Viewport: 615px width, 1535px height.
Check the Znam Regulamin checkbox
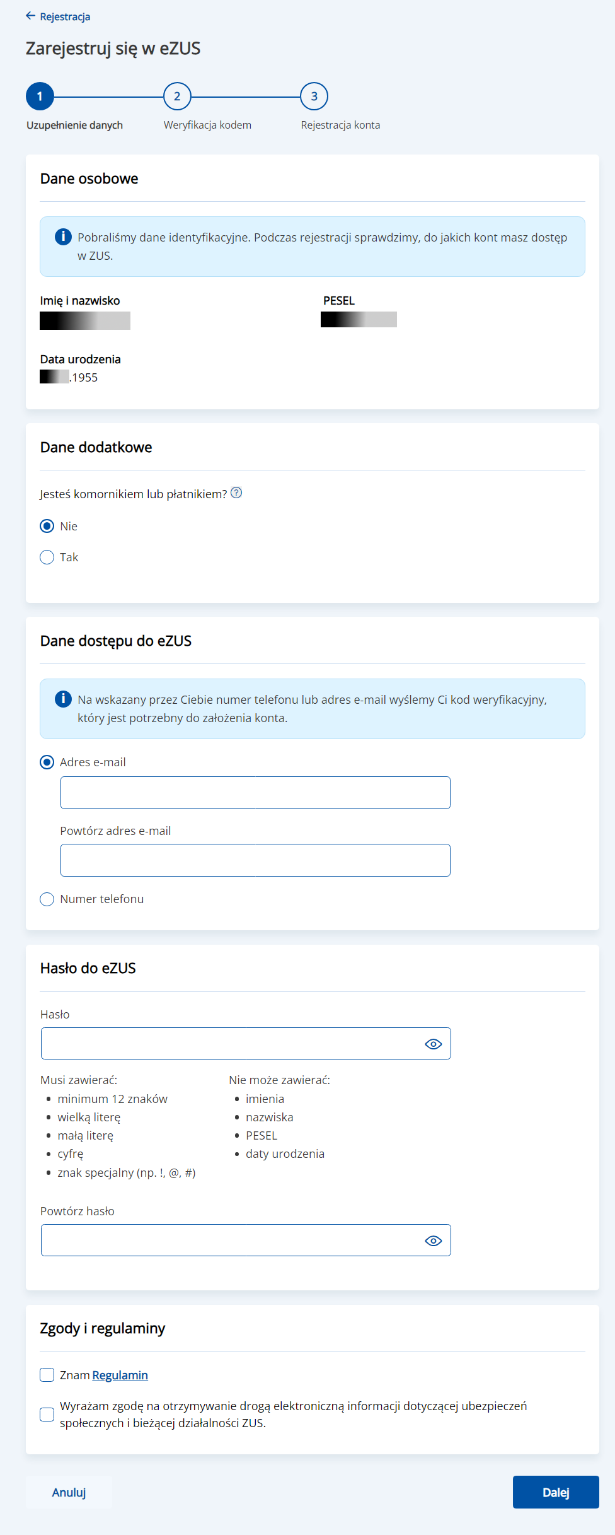tap(47, 1375)
